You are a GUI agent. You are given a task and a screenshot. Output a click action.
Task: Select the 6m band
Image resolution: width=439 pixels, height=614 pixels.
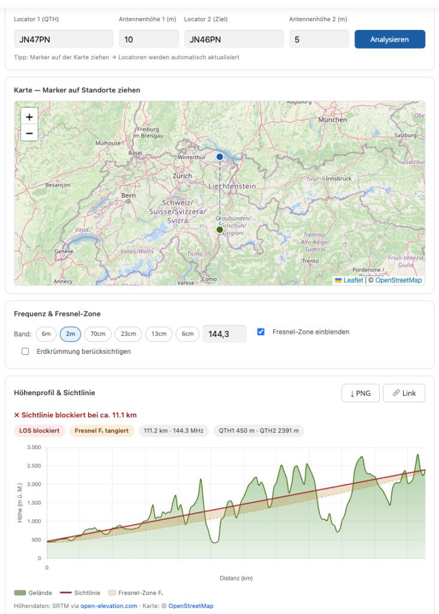[x=46, y=334]
